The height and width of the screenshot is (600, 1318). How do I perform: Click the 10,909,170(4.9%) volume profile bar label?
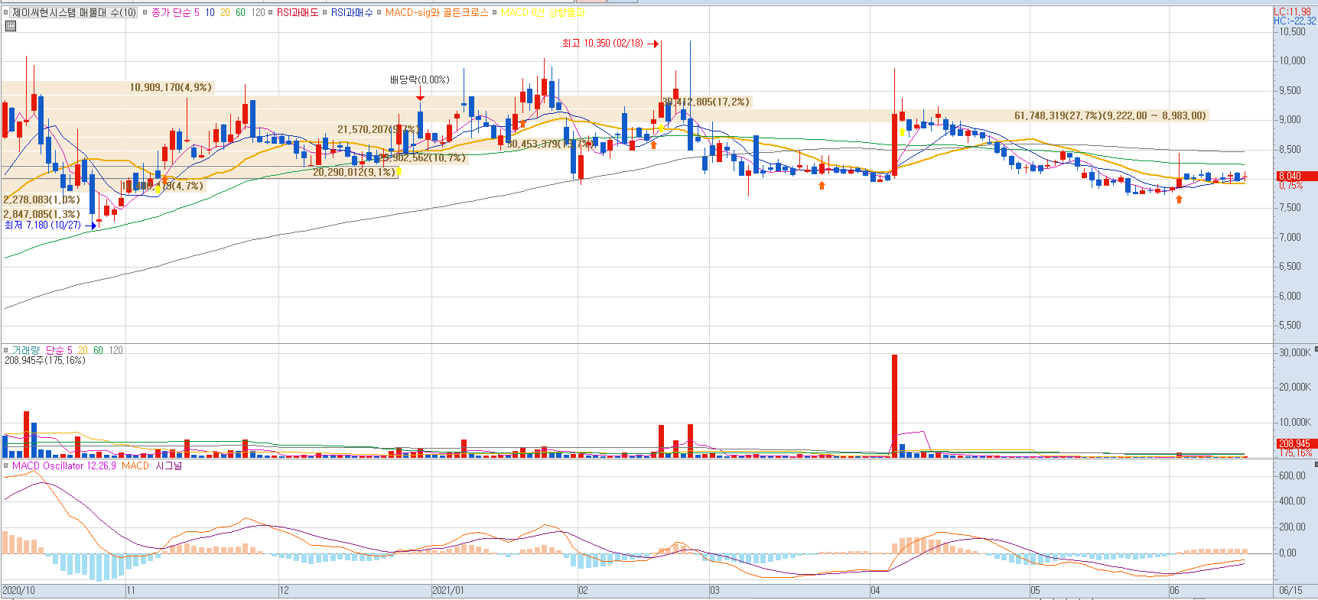(x=170, y=87)
